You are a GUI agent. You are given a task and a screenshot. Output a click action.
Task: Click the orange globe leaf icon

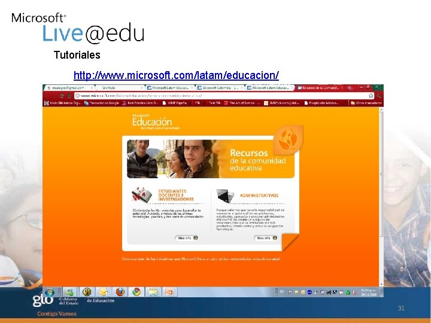click(x=289, y=139)
